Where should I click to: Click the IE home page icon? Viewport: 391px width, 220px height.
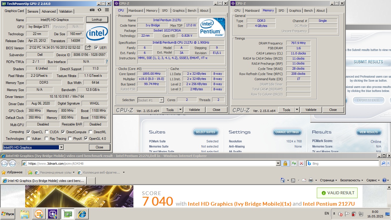point(283,180)
